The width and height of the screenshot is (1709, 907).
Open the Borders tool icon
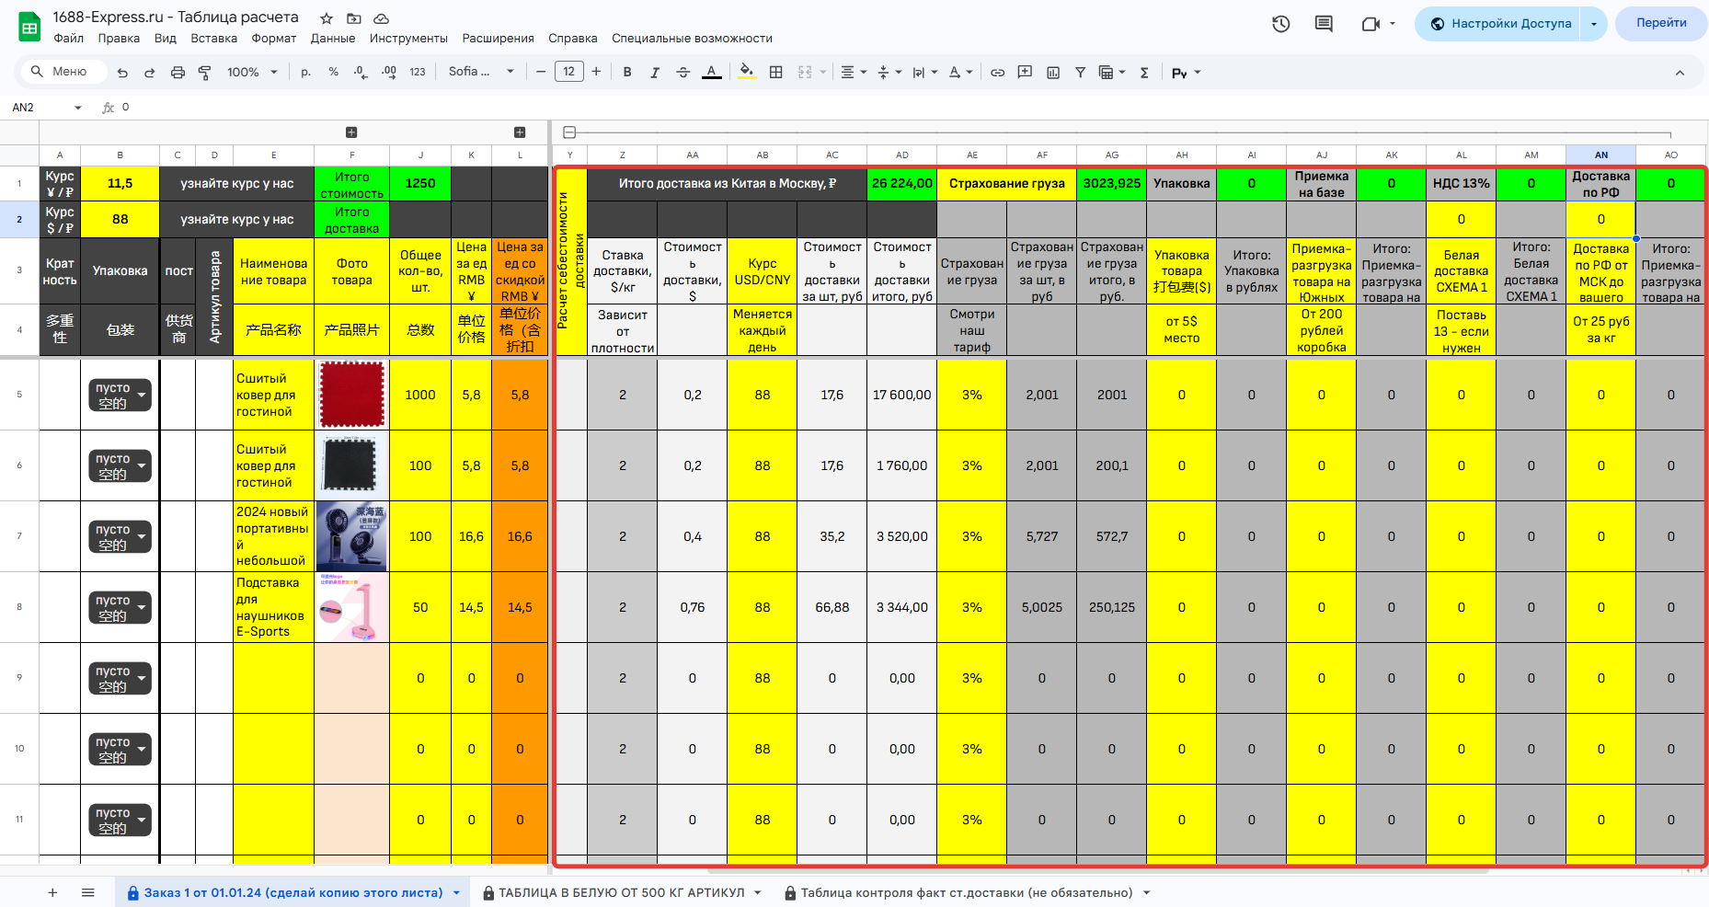click(x=776, y=73)
